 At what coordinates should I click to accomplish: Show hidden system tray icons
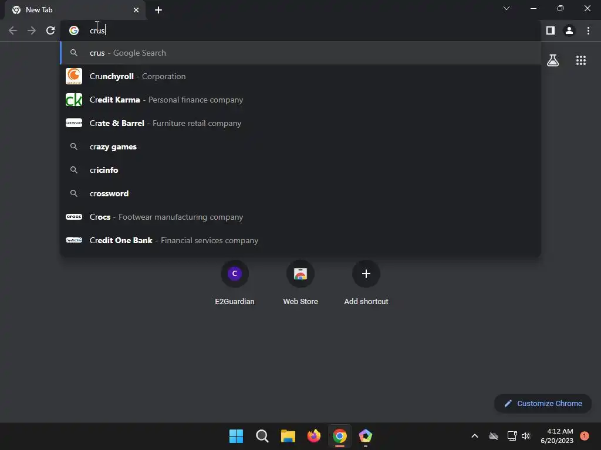click(474, 436)
